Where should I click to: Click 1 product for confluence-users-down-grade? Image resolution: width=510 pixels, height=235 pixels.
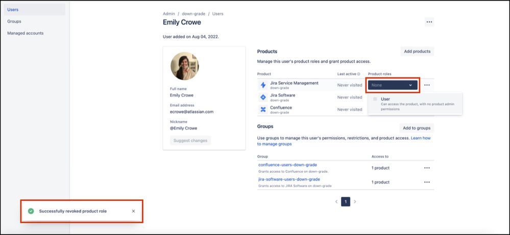coord(380,168)
